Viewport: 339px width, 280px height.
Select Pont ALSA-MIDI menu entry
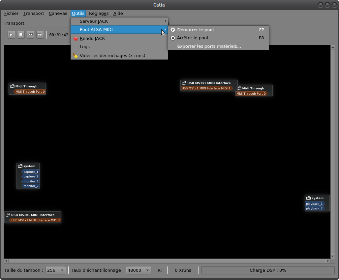click(x=119, y=30)
